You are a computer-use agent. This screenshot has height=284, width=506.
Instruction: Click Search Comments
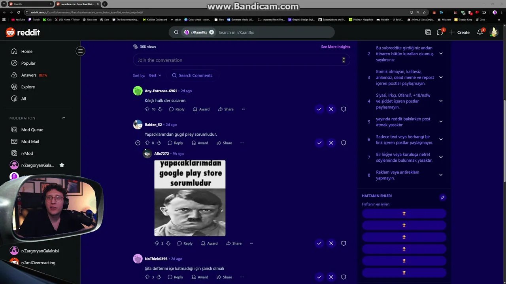[x=192, y=75]
